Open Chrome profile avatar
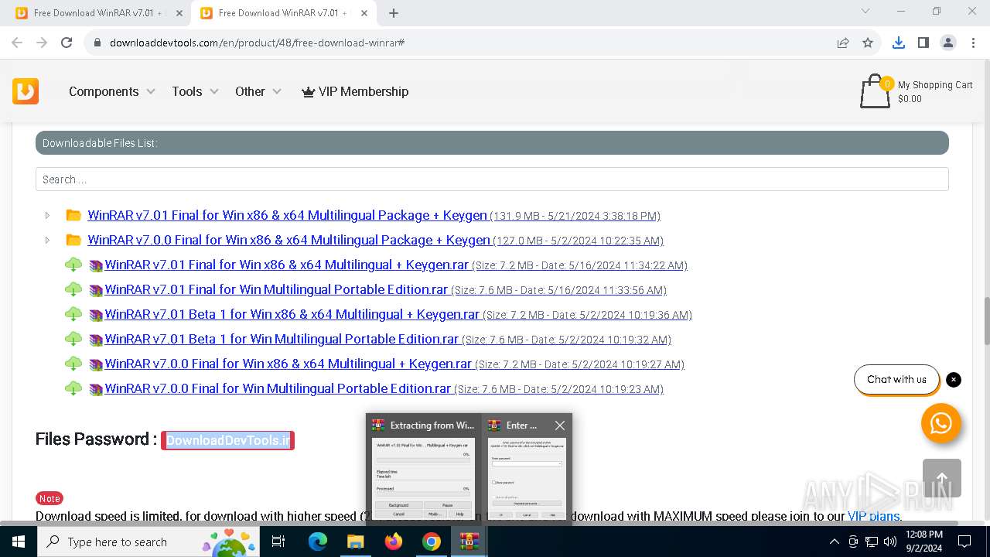 [x=947, y=43]
